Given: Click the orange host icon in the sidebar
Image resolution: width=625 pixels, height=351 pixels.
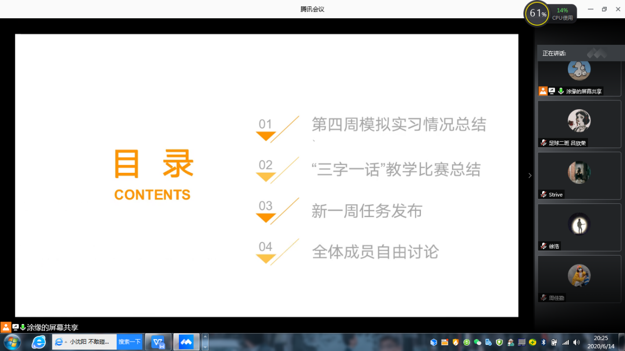Looking at the screenshot, I should click(543, 91).
